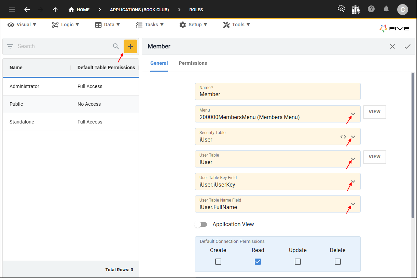Click VIEW button next to User Table
Screen dimensions: 417x278
click(375, 157)
